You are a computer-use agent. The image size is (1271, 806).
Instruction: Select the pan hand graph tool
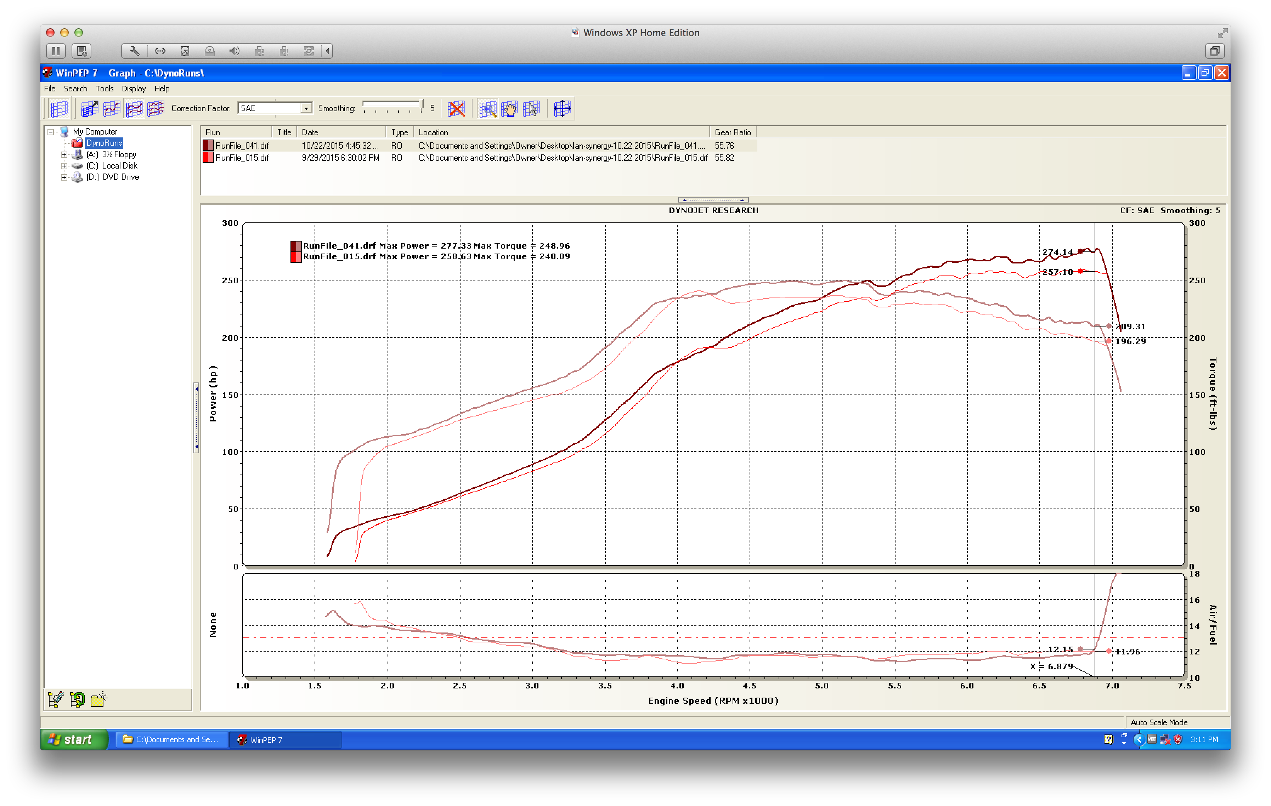(x=509, y=109)
